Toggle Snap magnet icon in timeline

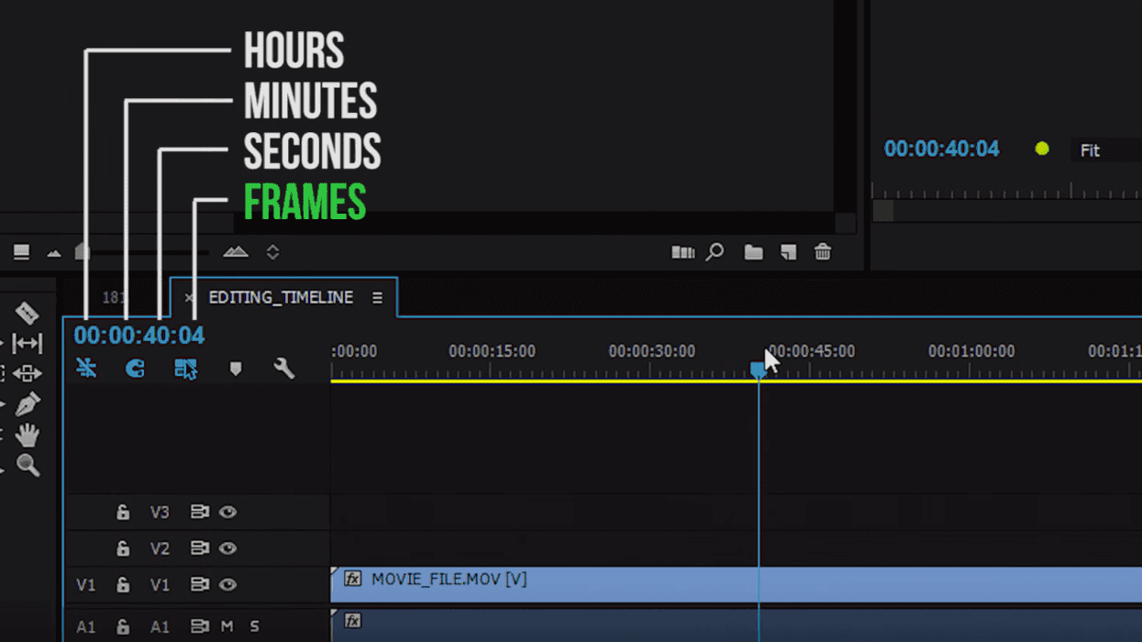(135, 368)
